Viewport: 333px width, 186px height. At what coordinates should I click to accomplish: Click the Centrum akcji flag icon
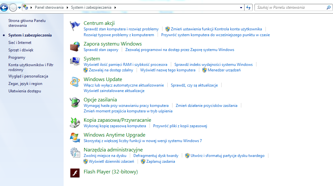(75, 26)
